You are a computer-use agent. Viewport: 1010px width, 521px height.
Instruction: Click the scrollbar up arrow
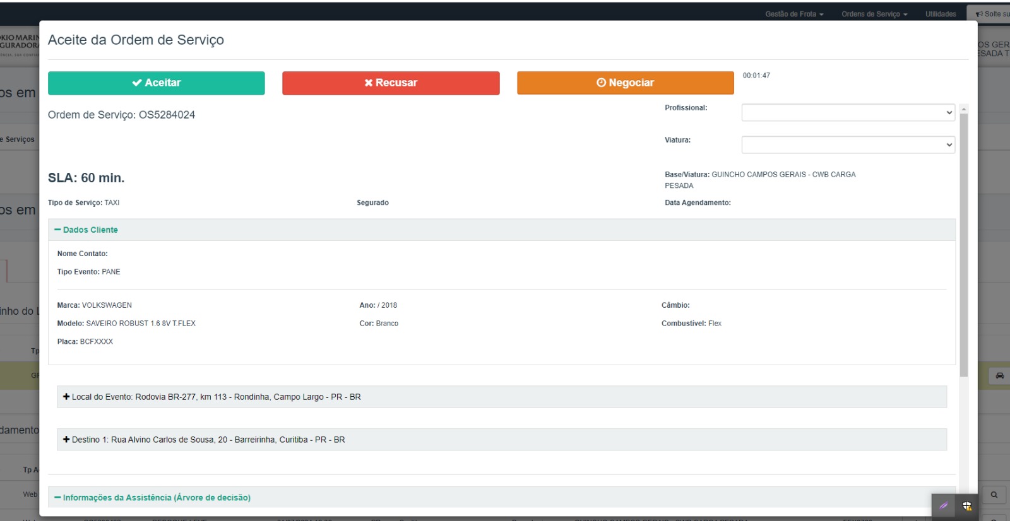point(963,109)
